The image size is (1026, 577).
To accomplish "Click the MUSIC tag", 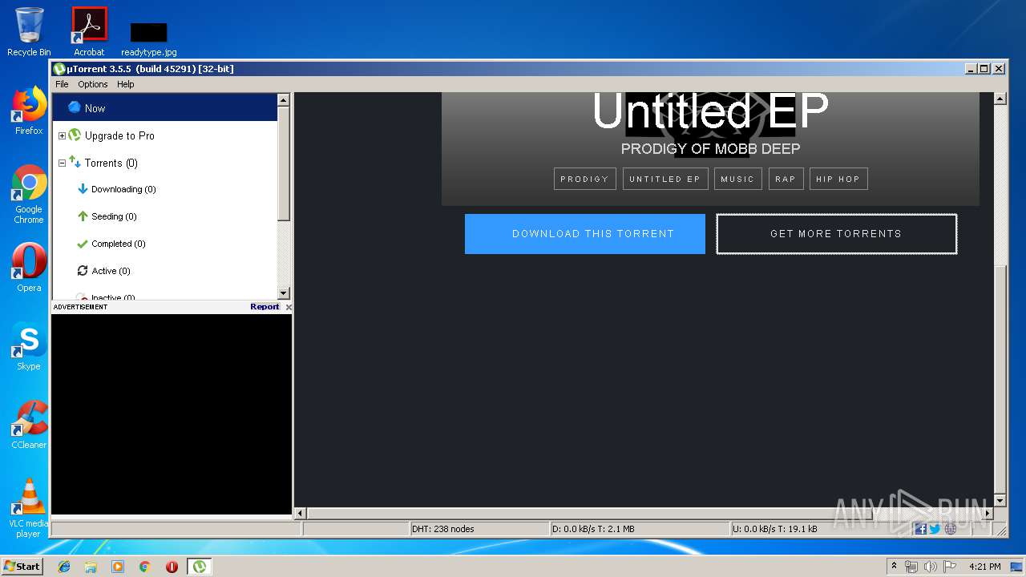I will coord(737,179).
